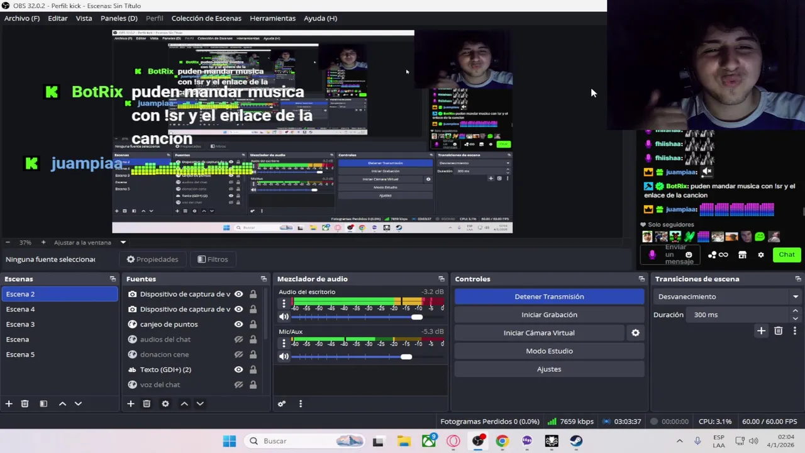805x453 pixels.
Task: Open virtual camera settings gear
Action: pyautogui.click(x=635, y=333)
